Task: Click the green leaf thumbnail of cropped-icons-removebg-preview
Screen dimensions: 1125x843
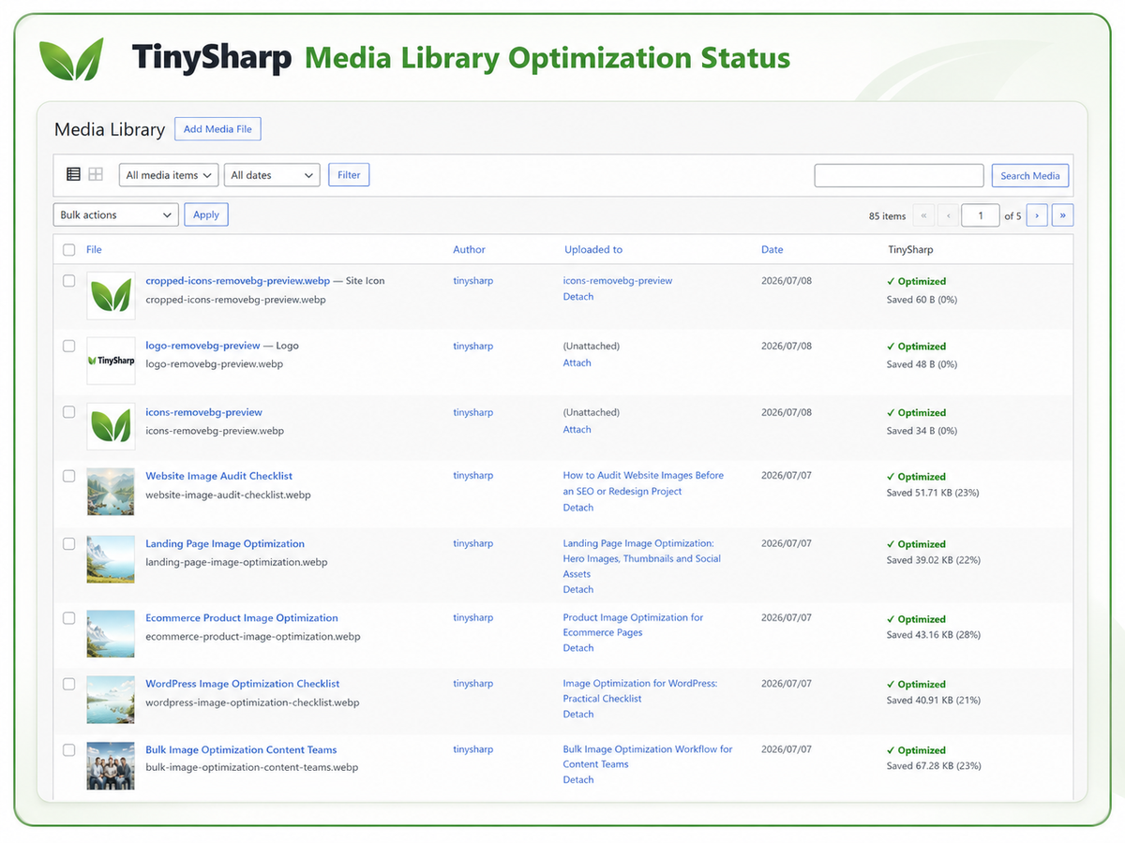Action: coord(111,295)
